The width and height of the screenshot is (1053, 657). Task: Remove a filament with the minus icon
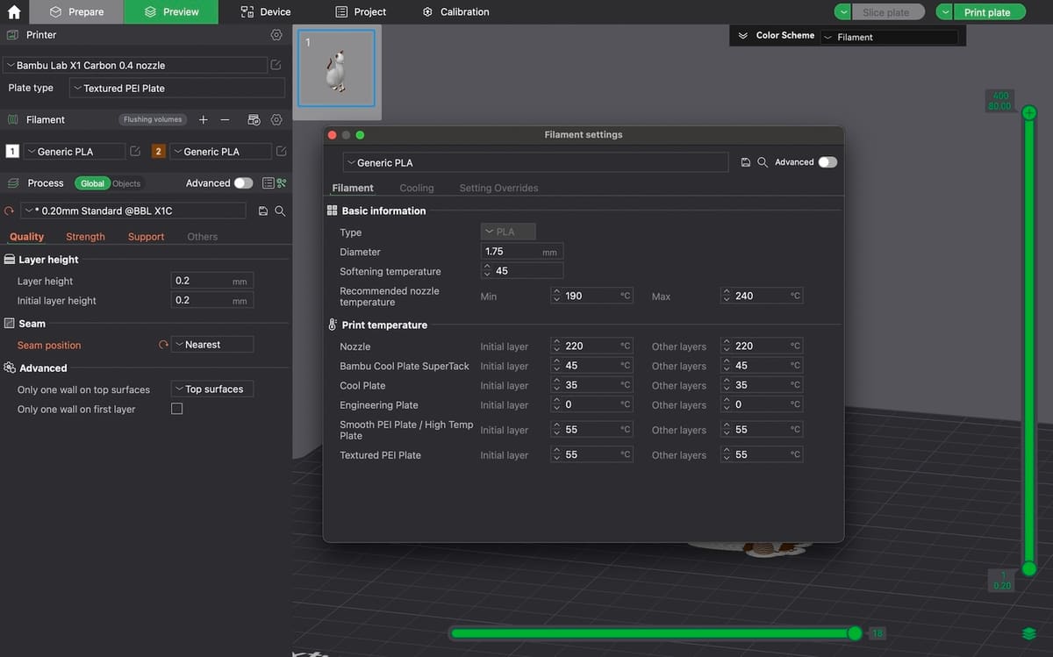pos(226,119)
